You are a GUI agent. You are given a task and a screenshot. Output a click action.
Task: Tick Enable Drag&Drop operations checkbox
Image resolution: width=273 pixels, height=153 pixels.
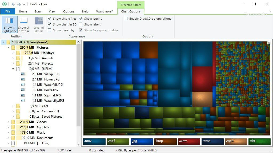[x=126, y=19]
